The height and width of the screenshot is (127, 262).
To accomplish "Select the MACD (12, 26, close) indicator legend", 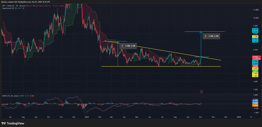I will click(10, 96).
